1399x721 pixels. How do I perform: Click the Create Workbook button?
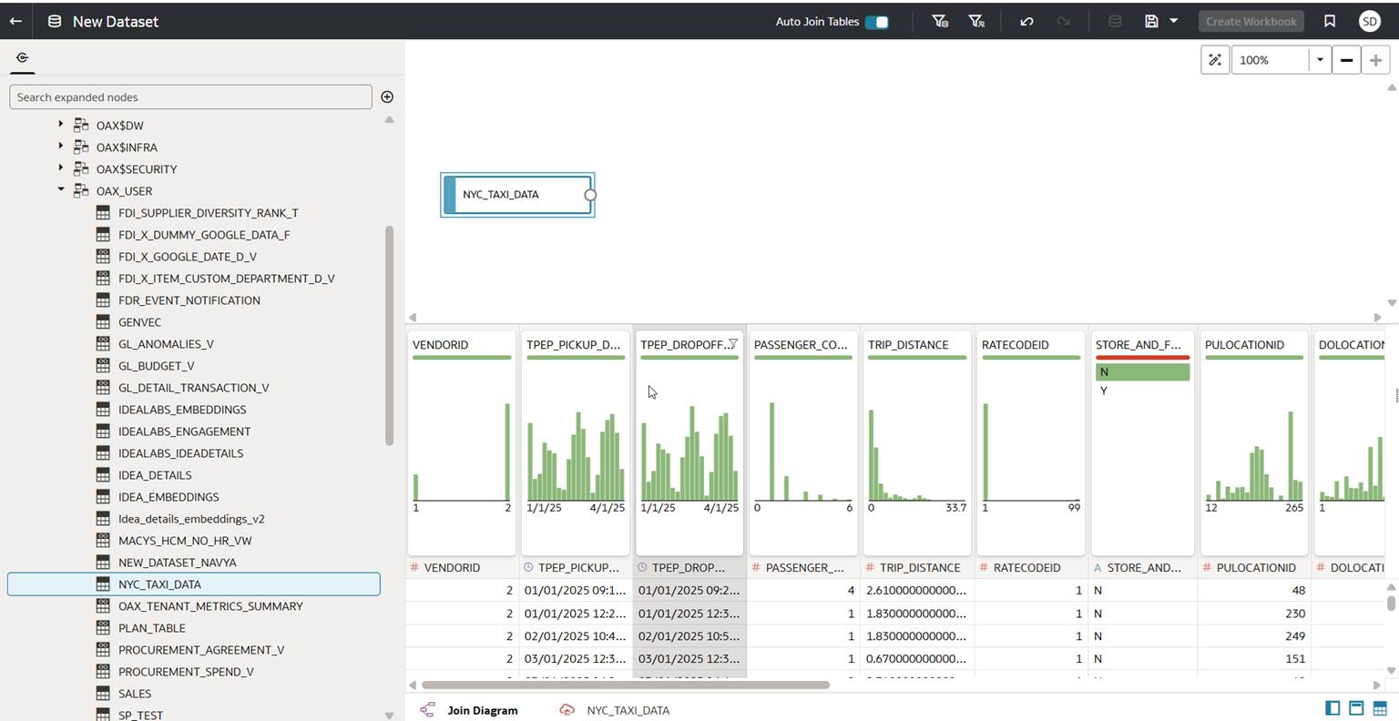click(1251, 21)
